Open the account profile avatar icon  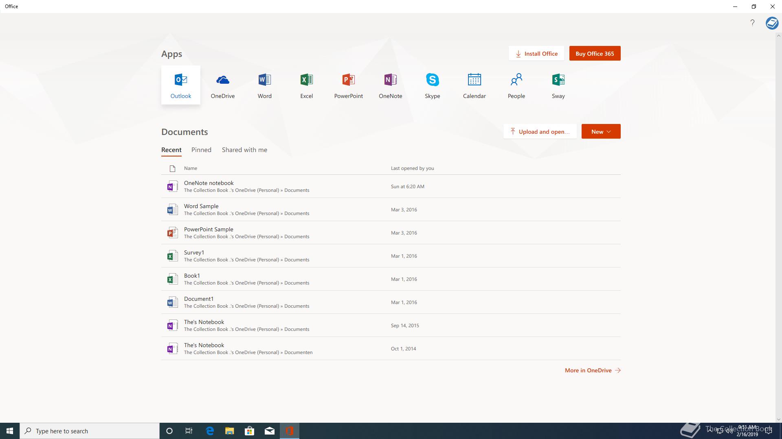[x=772, y=23]
